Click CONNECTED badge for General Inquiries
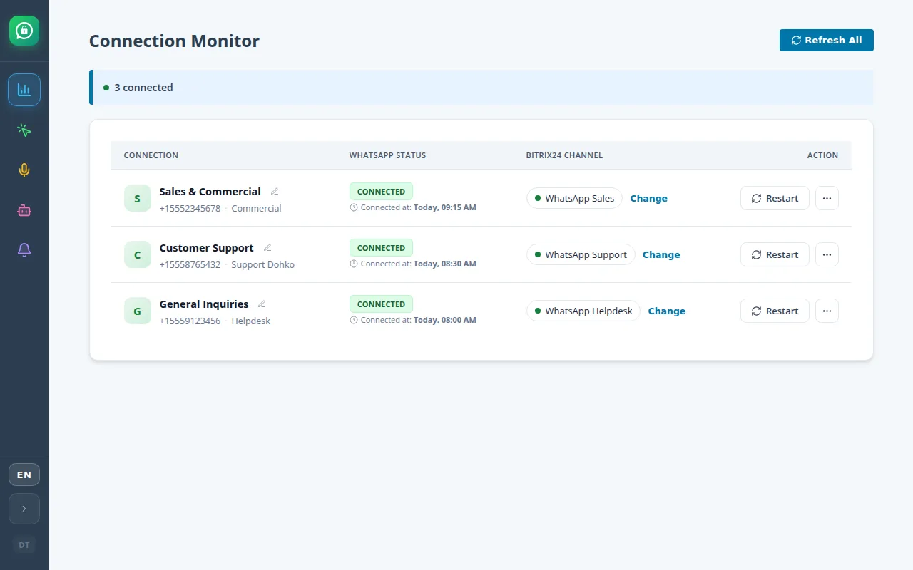 (381, 304)
